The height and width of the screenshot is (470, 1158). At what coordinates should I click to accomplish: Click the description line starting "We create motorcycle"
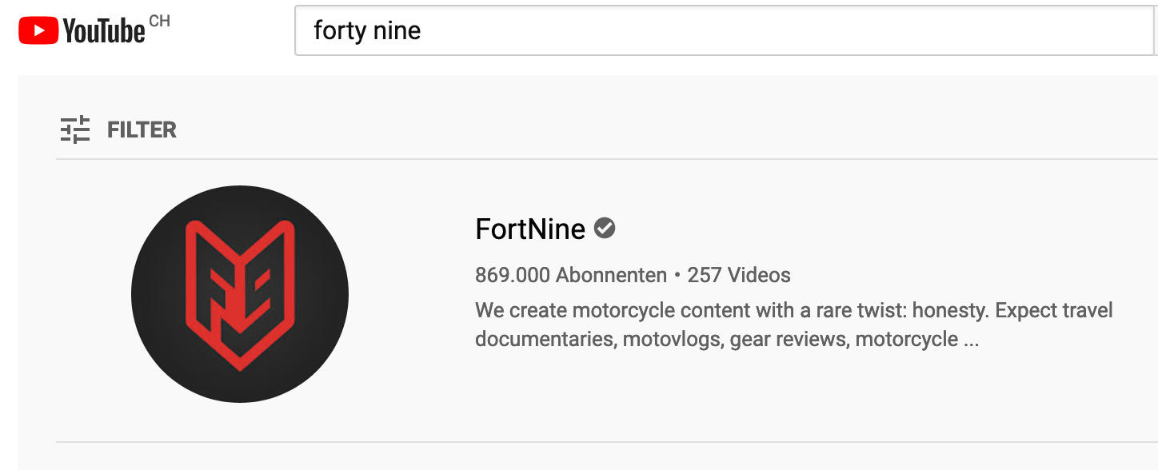click(x=793, y=310)
